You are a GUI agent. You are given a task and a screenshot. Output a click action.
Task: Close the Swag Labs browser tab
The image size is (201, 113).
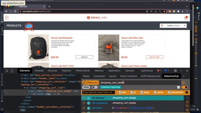point(44,7)
